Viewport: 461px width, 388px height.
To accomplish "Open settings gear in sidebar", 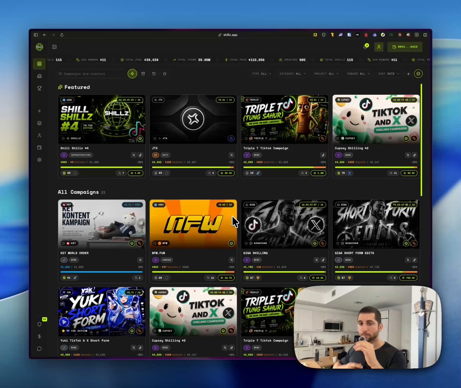I will click(x=39, y=160).
